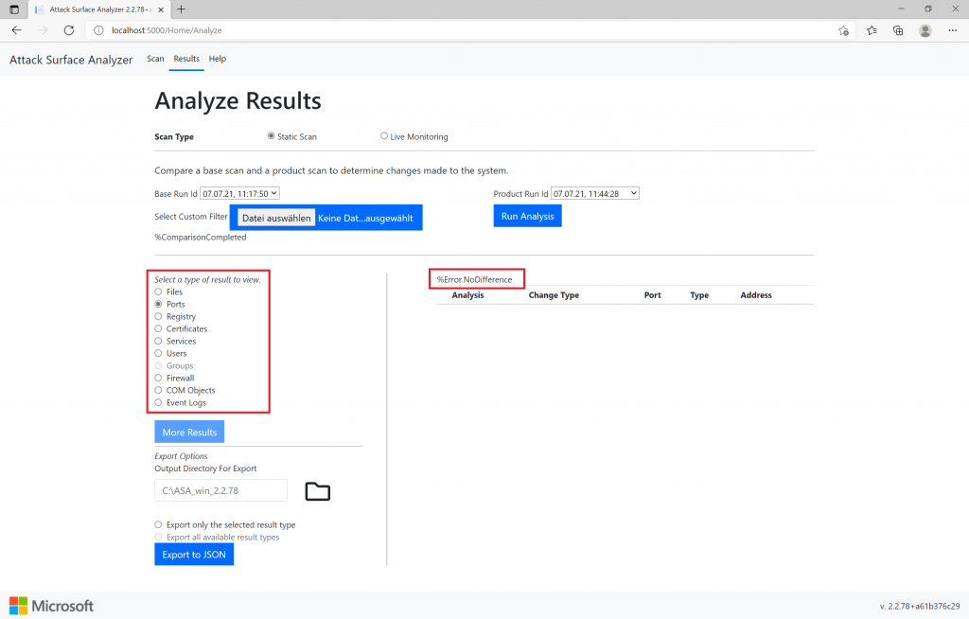
Task: Choose the Files result type
Action: click(158, 292)
